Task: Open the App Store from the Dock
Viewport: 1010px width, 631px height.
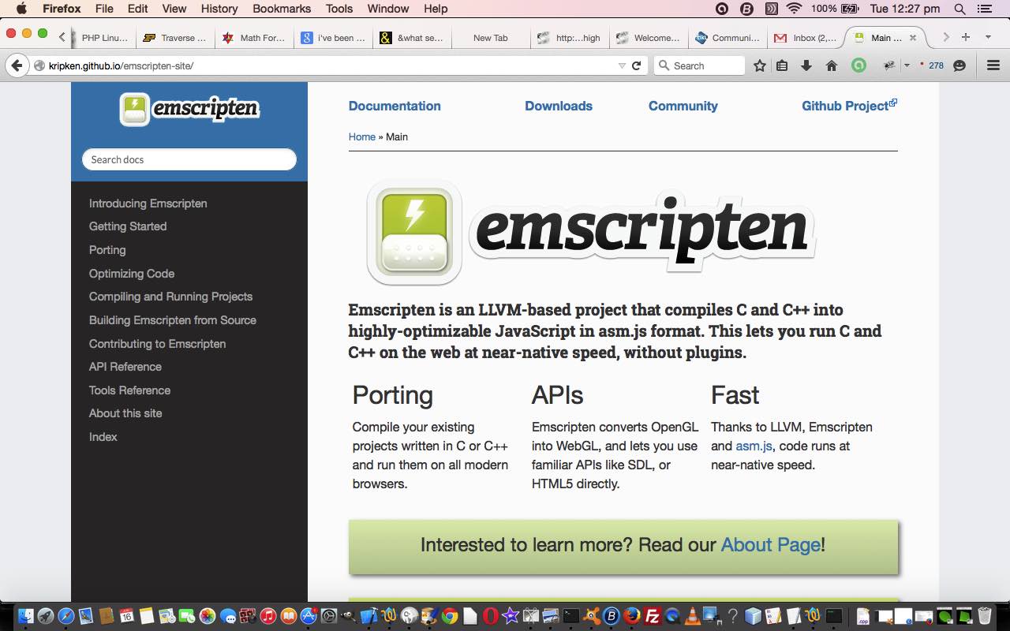Action: [x=309, y=615]
